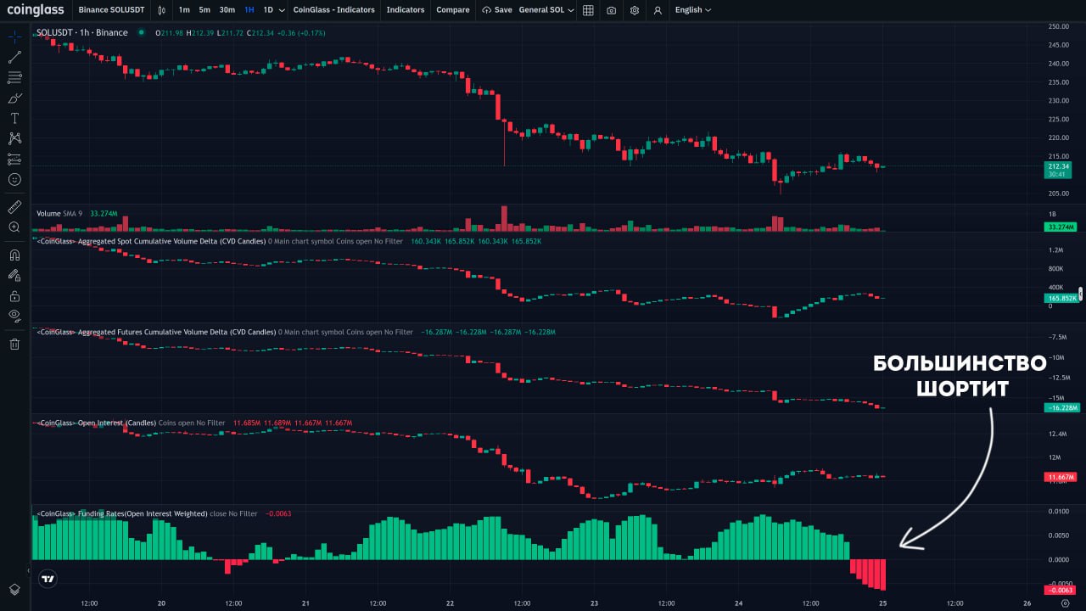This screenshot has height=611, width=1086.
Task: Open the General SOL layout dropdown
Action: click(546, 10)
